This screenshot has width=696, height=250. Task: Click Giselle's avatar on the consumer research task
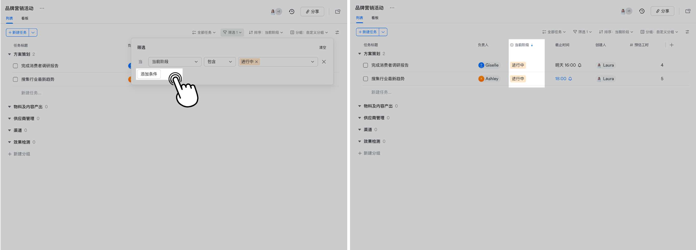tap(481, 65)
